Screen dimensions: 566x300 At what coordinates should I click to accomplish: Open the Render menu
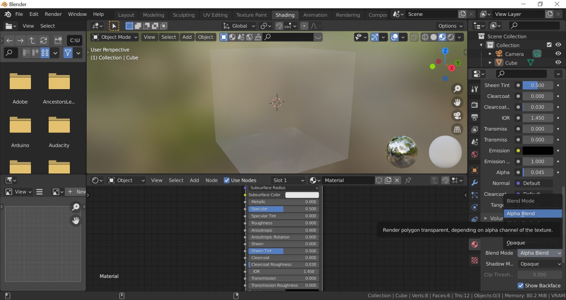(x=53, y=14)
